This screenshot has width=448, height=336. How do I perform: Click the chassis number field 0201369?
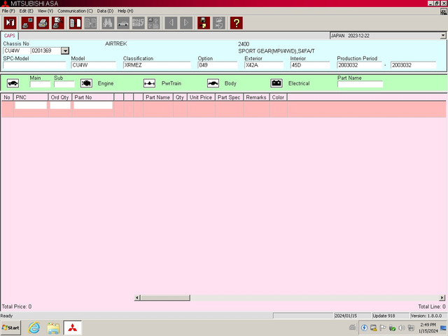(45, 51)
